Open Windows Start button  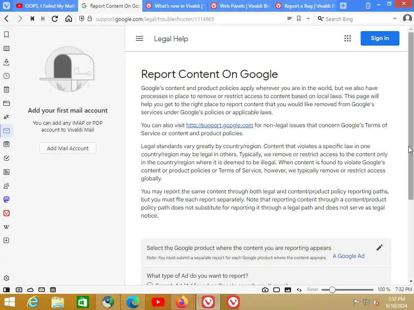point(10,302)
